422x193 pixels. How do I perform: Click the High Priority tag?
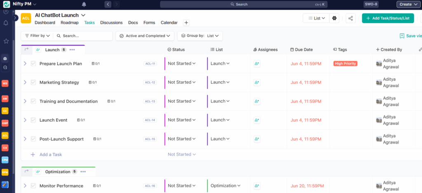tap(345, 64)
